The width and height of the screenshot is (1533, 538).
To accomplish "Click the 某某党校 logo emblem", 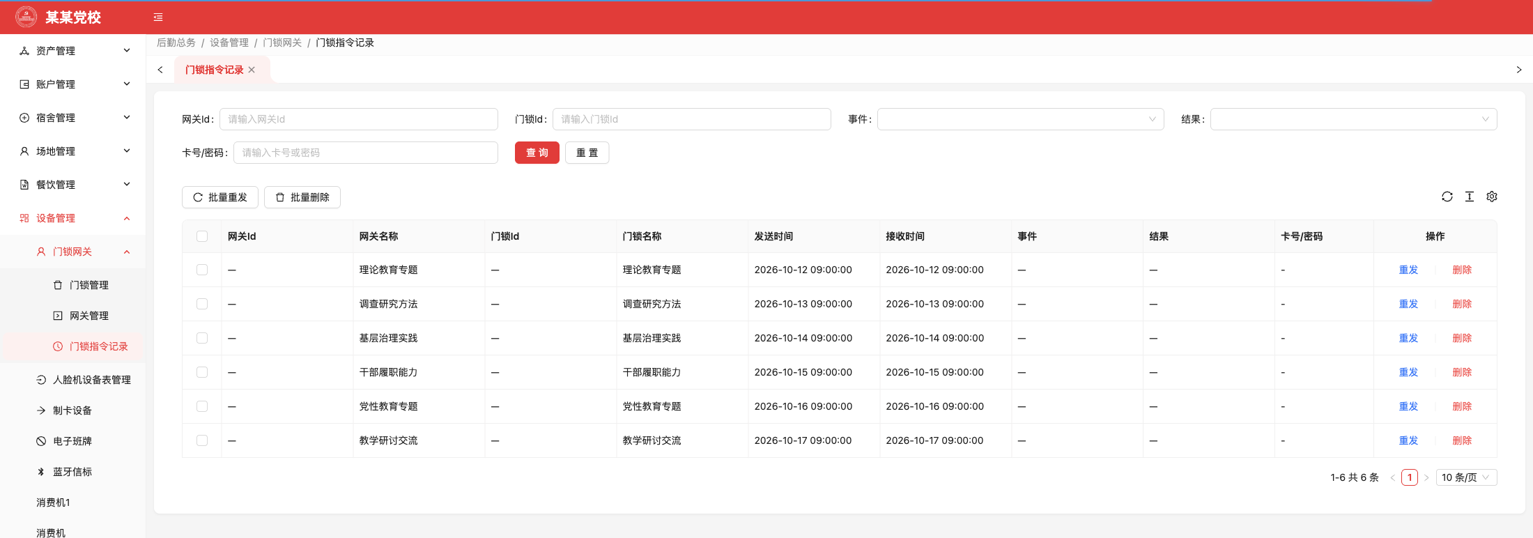I will pyautogui.click(x=26, y=17).
